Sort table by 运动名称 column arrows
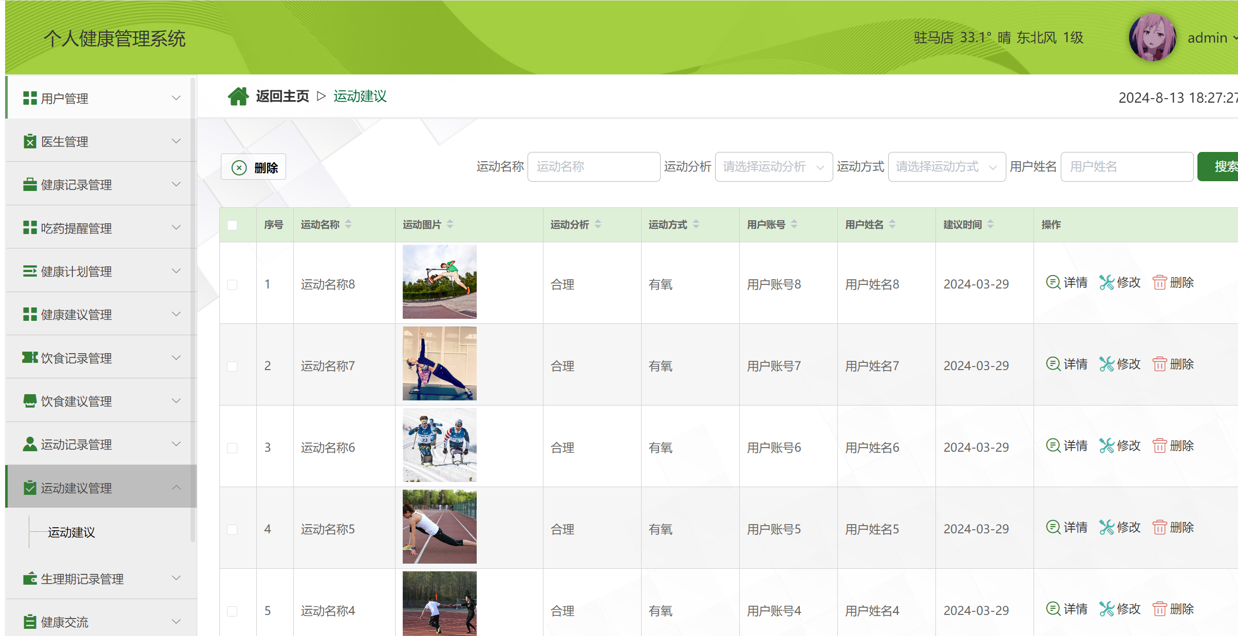Image resolution: width=1238 pixels, height=636 pixels. (x=348, y=224)
